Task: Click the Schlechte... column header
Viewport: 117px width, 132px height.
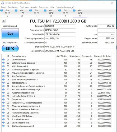Action: click(74, 56)
